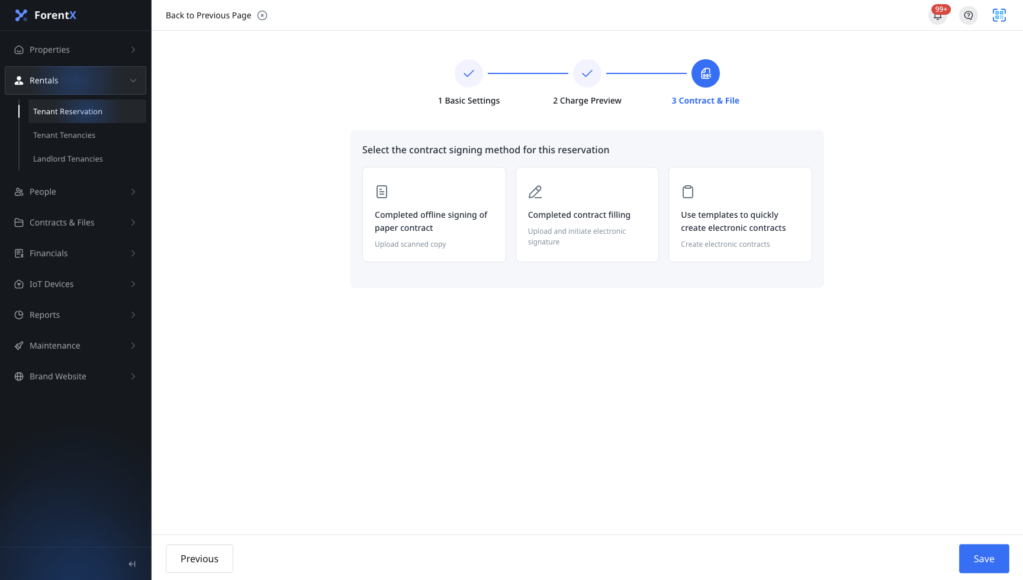The image size is (1023, 580).
Task: Click the Charge Preview step checkmark circle
Action: click(x=587, y=73)
